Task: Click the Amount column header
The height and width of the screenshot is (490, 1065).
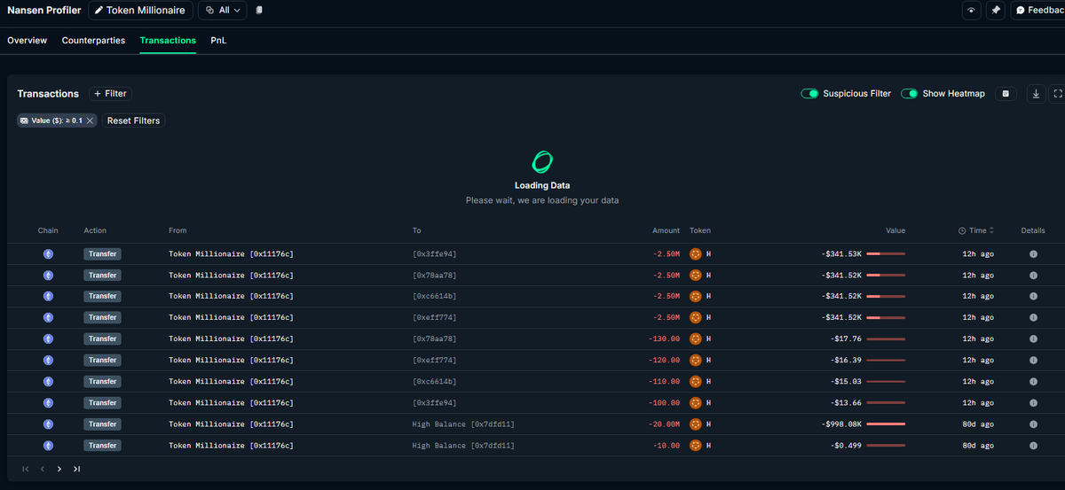Action: click(666, 230)
